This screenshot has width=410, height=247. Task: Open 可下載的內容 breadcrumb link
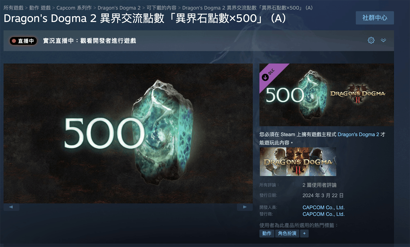pyautogui.click(x=161, y=8)
